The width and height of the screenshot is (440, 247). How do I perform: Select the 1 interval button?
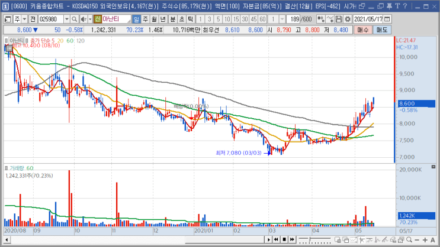(x=200, y=19)
